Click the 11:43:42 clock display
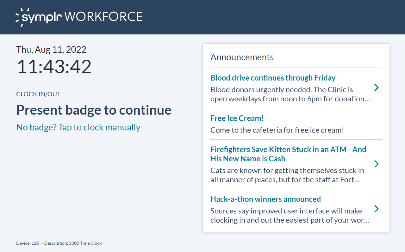This screenshot has width=405, height=252. click(x=54, y=67)
